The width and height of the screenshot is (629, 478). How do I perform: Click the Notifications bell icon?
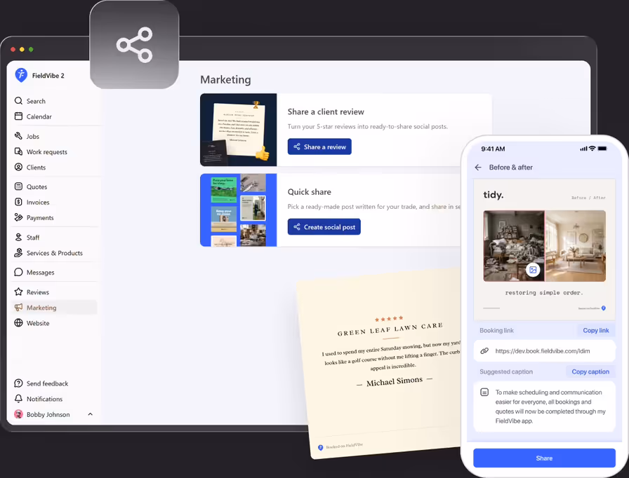(18, 399)
